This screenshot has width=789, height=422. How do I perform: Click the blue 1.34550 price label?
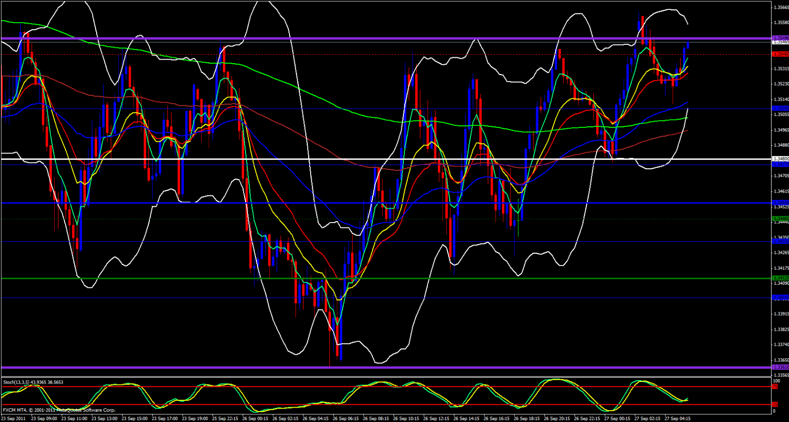pyautogui.click(x=780, y=203)
